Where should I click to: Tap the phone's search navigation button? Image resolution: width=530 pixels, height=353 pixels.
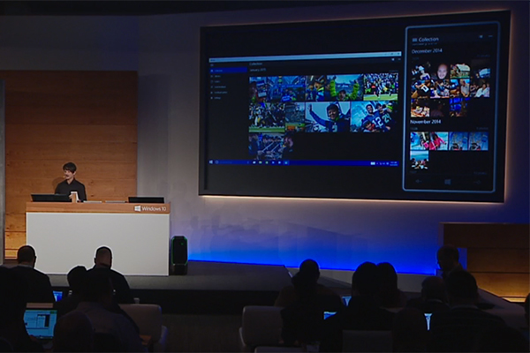(x=477, y=183)
